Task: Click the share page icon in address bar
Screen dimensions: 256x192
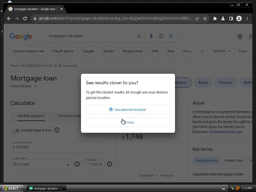Action: coord(197,18)
